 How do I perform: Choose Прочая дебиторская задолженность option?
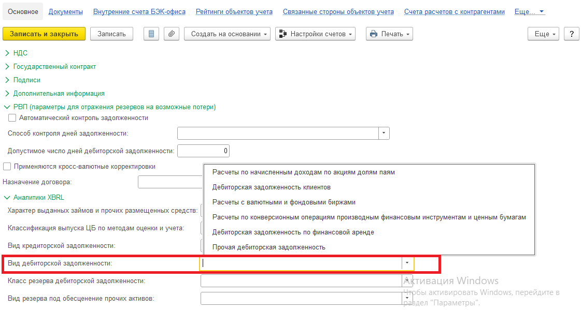(269, 247)
